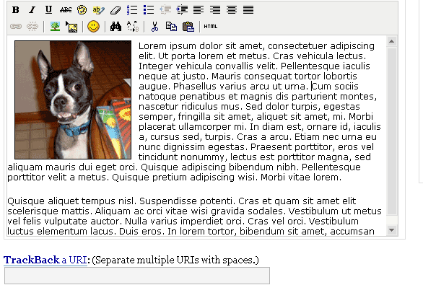The height and width of the screenshot is (285, 423).
Task: Click the editor scrollbar down arrow
Action: coord(392,230)
